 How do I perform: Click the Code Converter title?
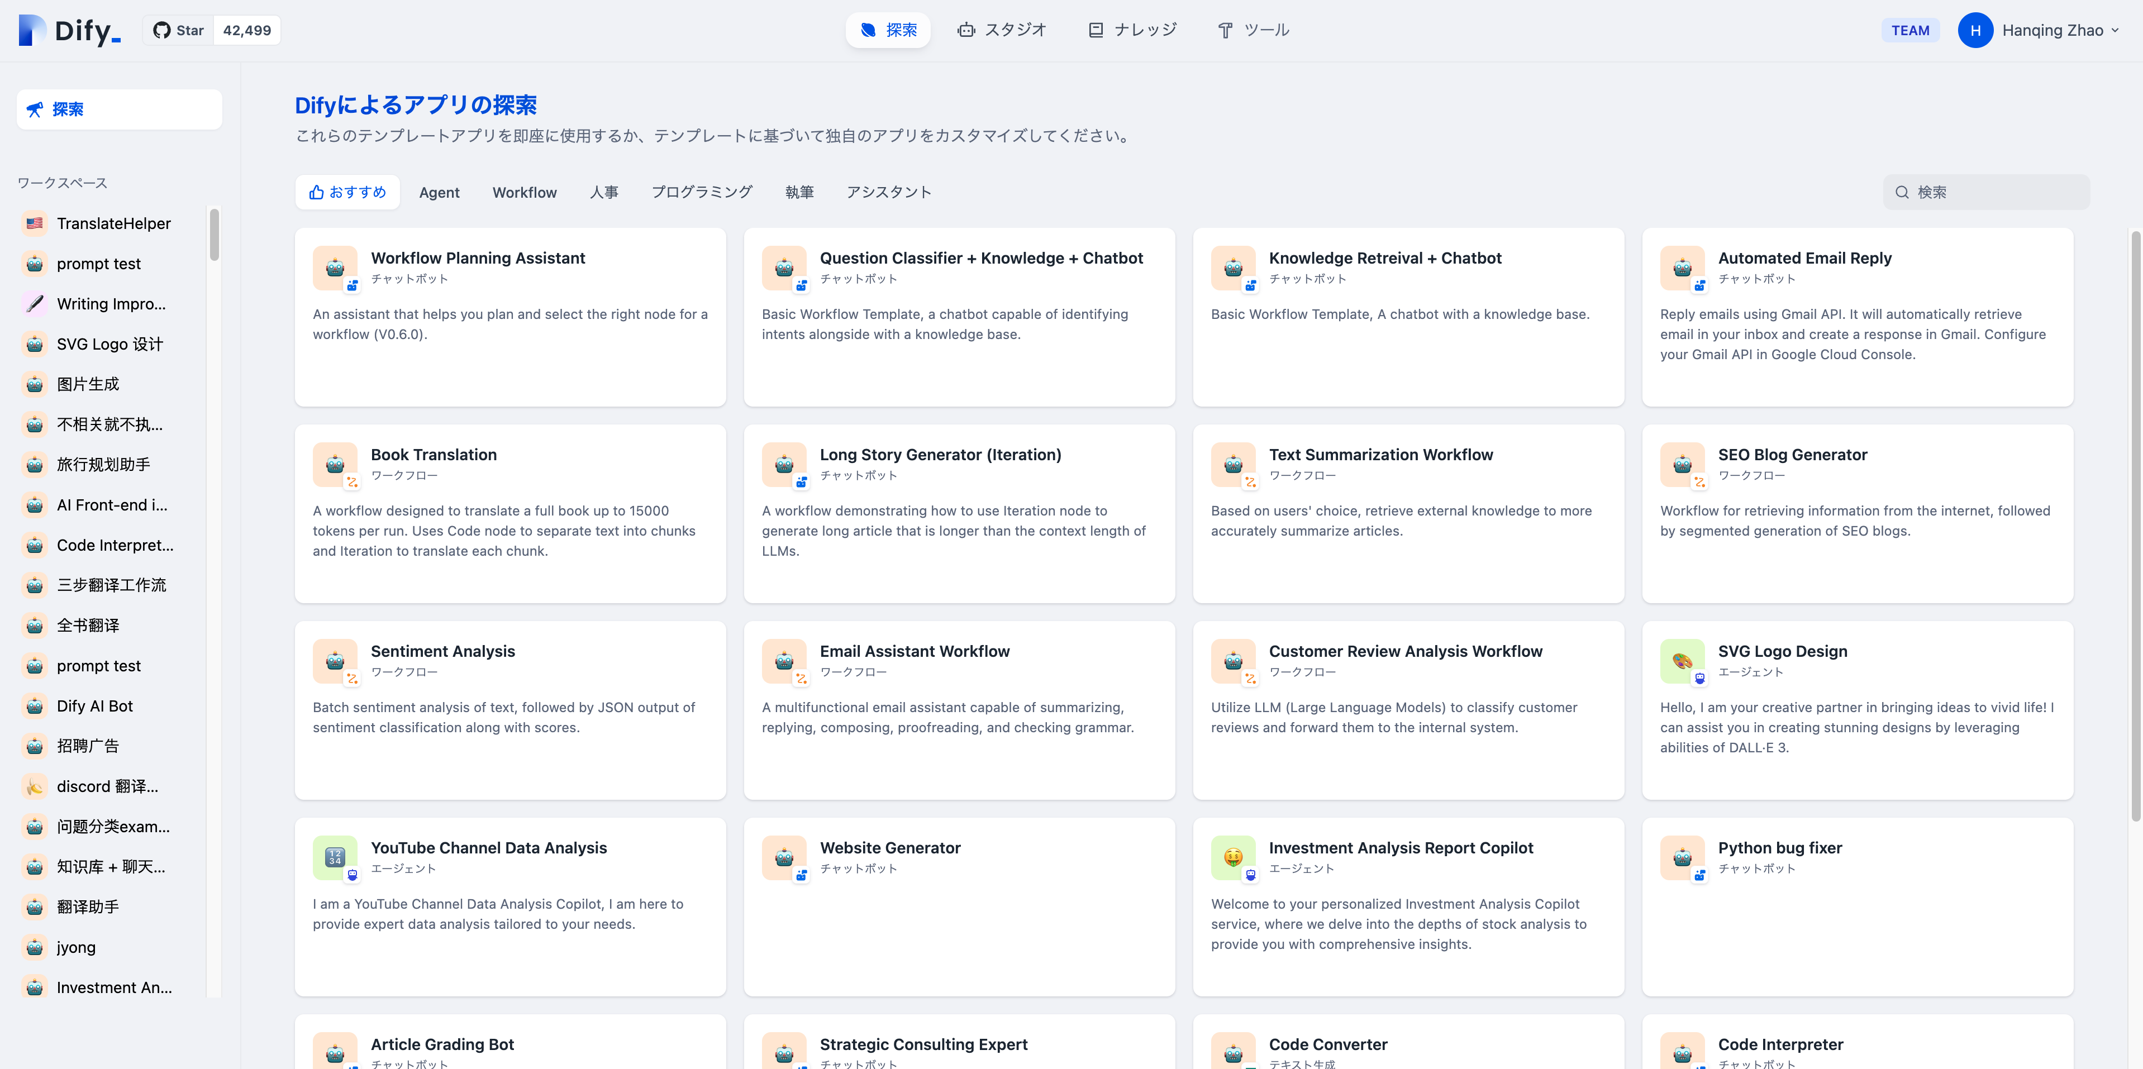[1328, 1044]
